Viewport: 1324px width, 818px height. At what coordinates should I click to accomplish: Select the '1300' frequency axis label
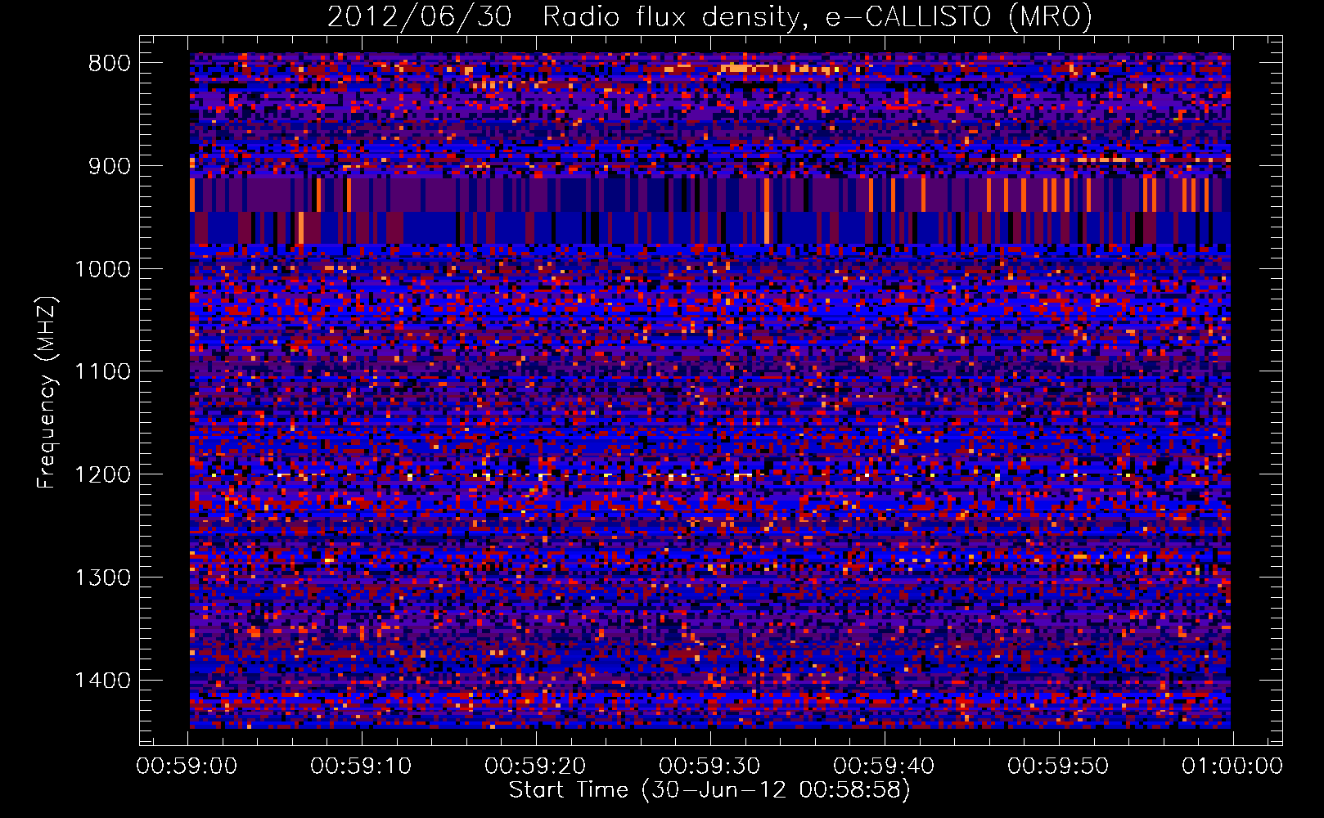[x=103, y=578]
